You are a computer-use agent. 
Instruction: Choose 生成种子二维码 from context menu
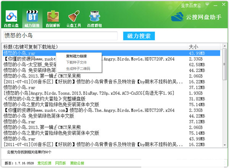pyautogui.click(x=79, y=69)
